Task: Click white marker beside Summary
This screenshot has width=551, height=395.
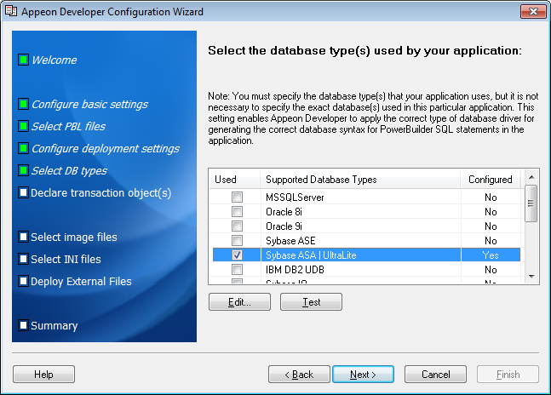Action: coord(24,325)
